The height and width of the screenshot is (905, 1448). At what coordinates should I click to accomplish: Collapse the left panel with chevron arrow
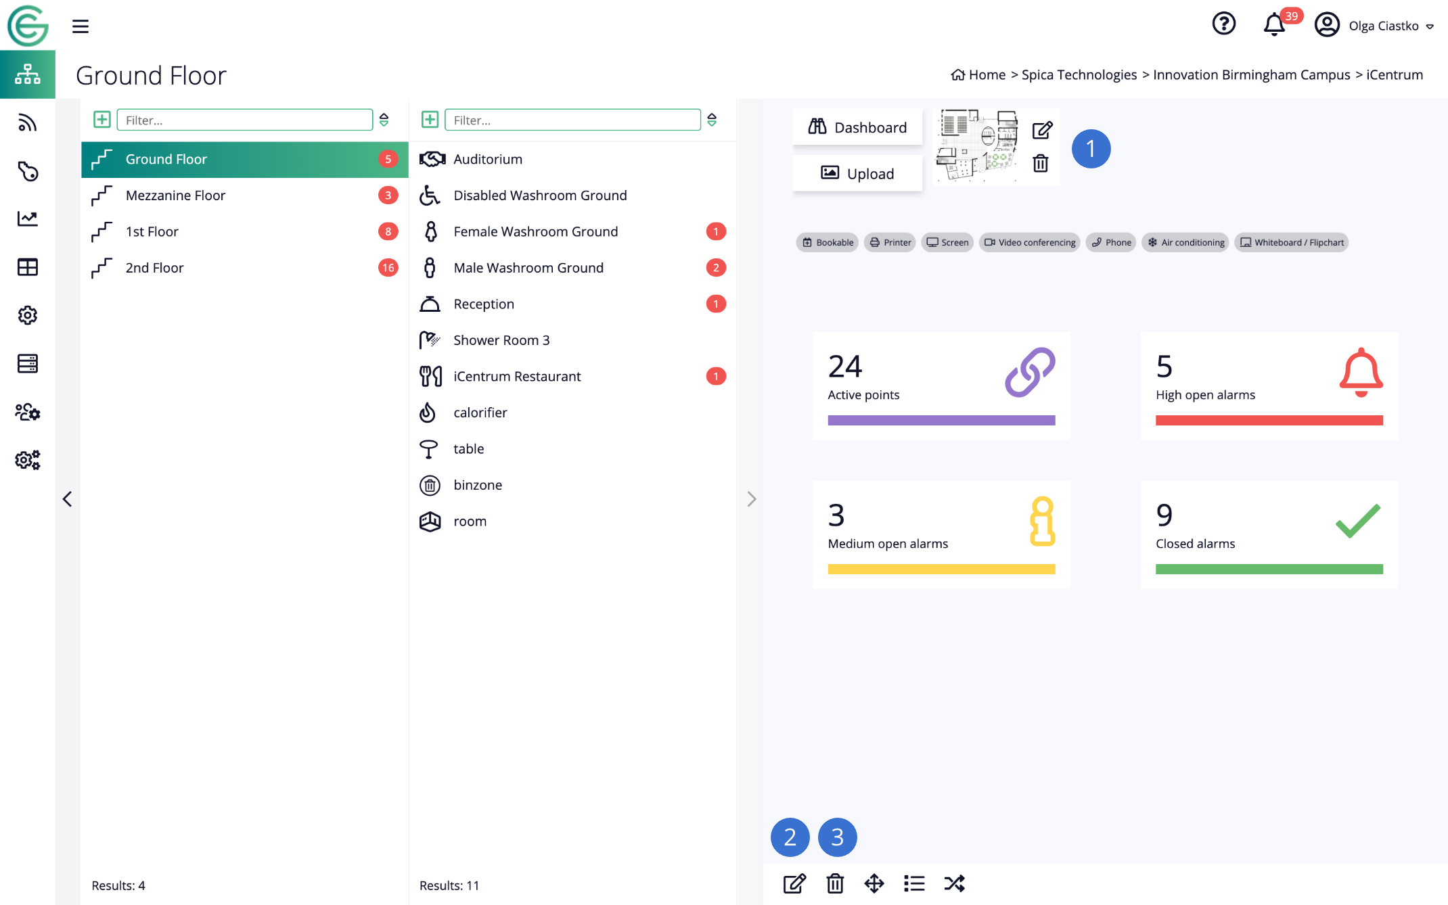[x=67, y=499]
